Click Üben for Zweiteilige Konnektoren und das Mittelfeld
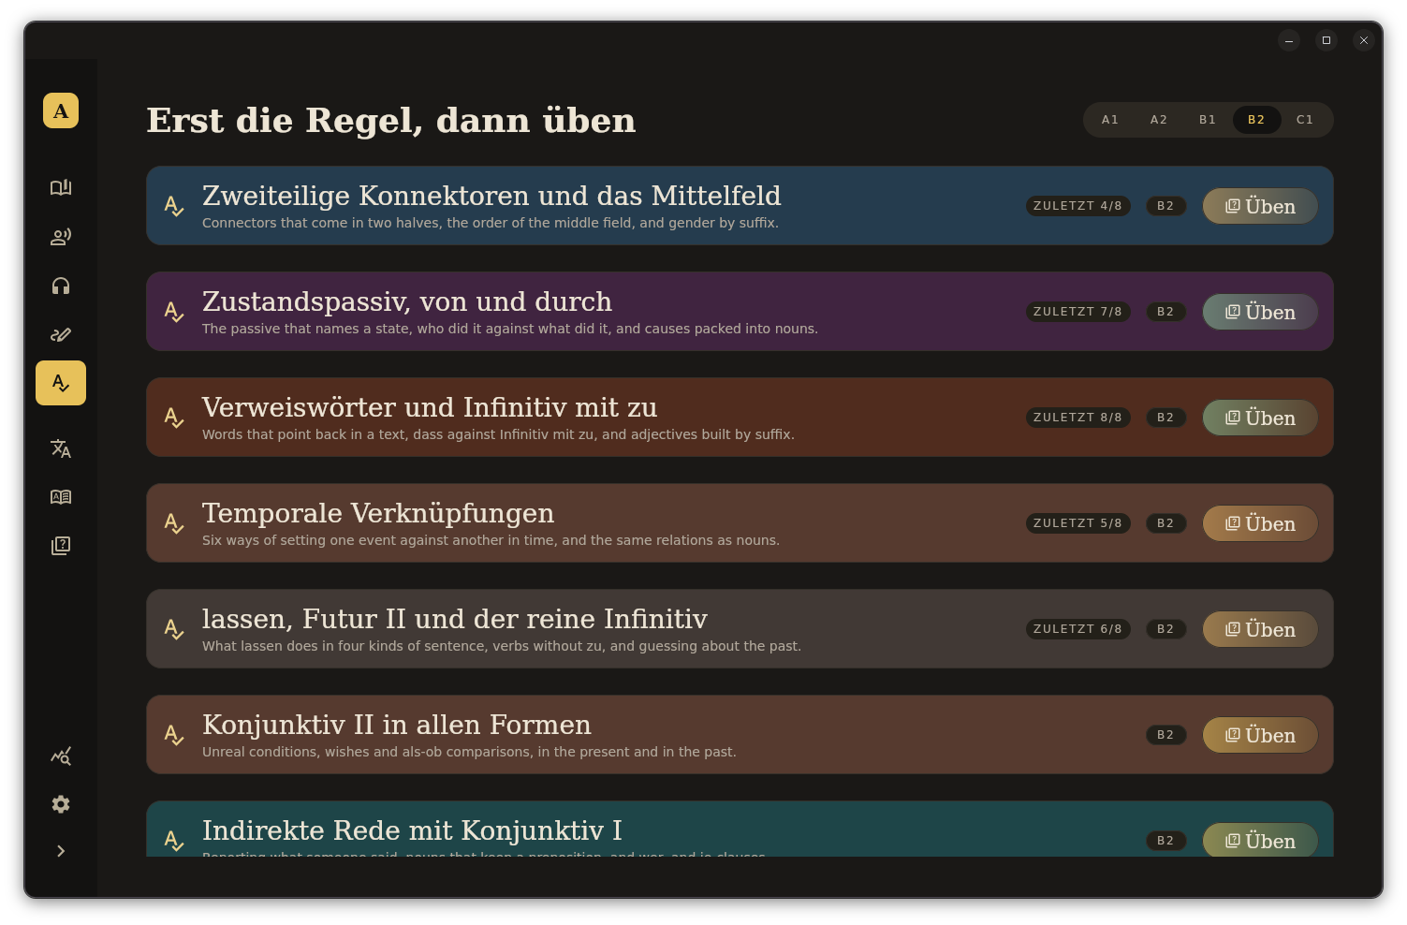The image size is (1407, 925). pos(1260,206)
